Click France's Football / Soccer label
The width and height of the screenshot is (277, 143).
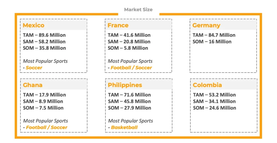(x=131, y=68)
